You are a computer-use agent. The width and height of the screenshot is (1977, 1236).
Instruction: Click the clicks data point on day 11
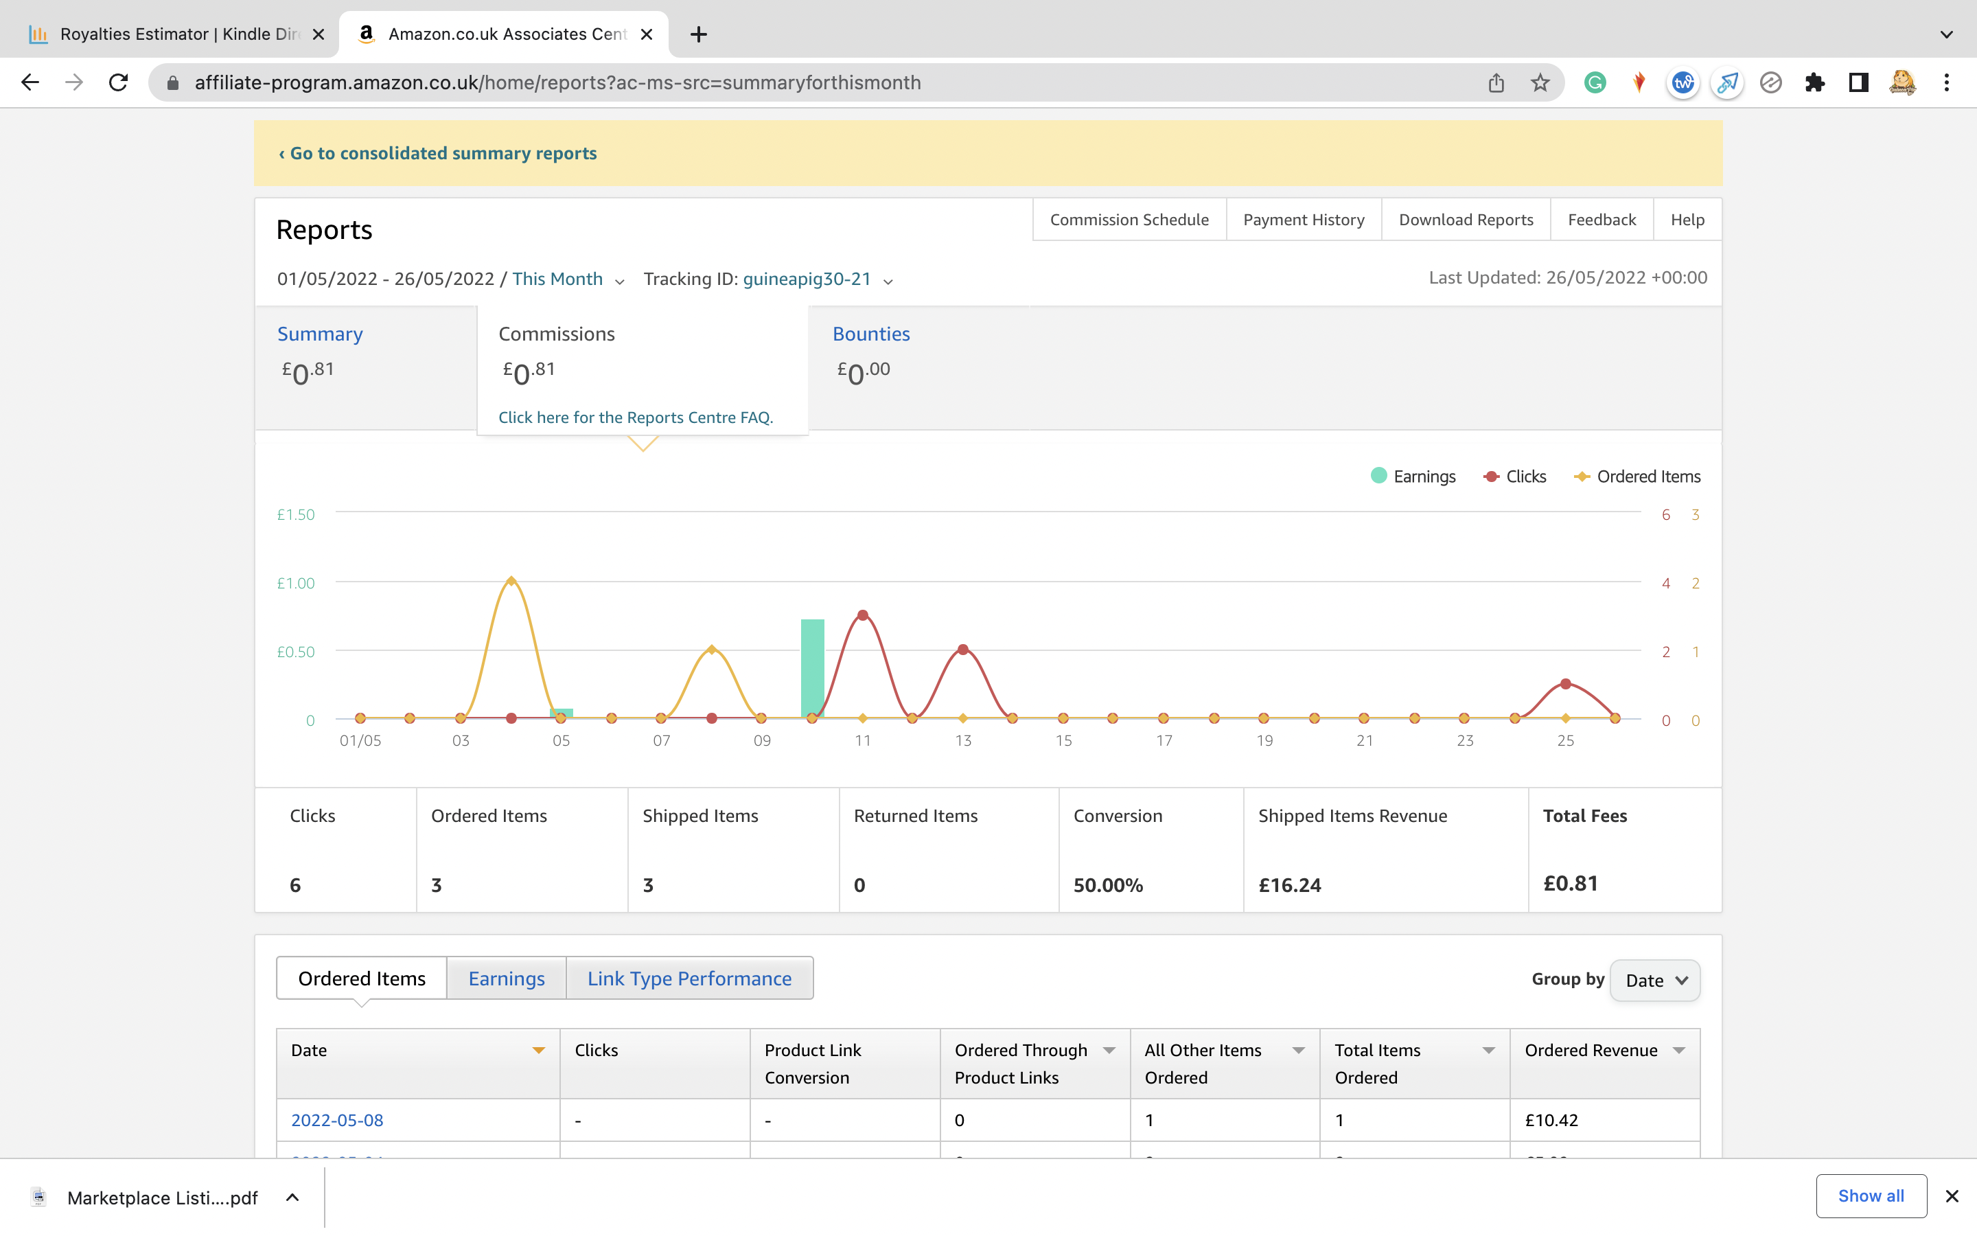coord(863,615)
